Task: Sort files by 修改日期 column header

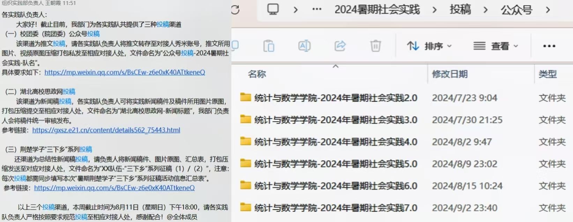Action: 449,74
